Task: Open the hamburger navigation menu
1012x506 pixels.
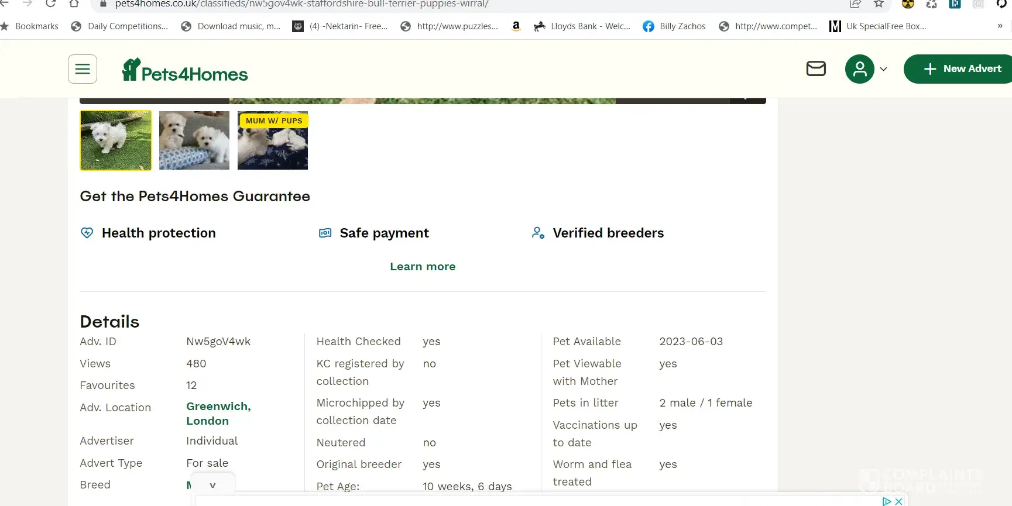Action: click(x=83, y=70)
